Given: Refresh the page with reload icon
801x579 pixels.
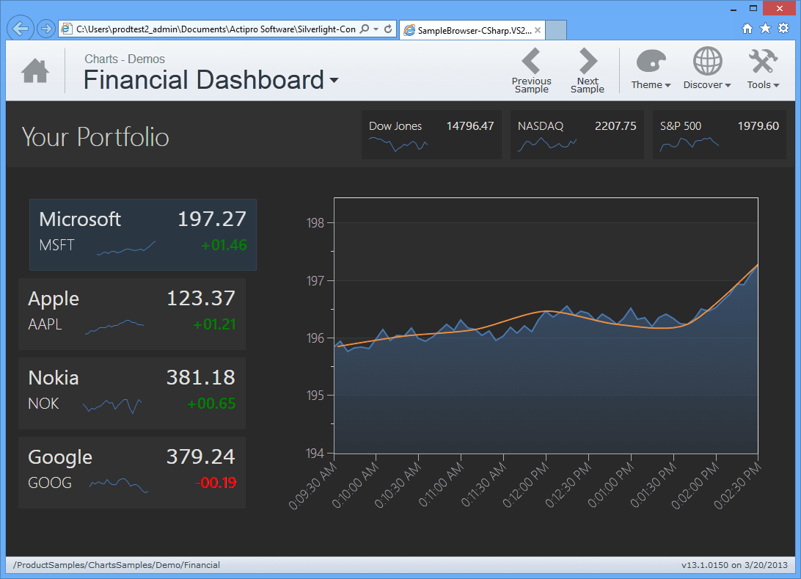Looking at the screenshot, I should click(x=388, y=29).
